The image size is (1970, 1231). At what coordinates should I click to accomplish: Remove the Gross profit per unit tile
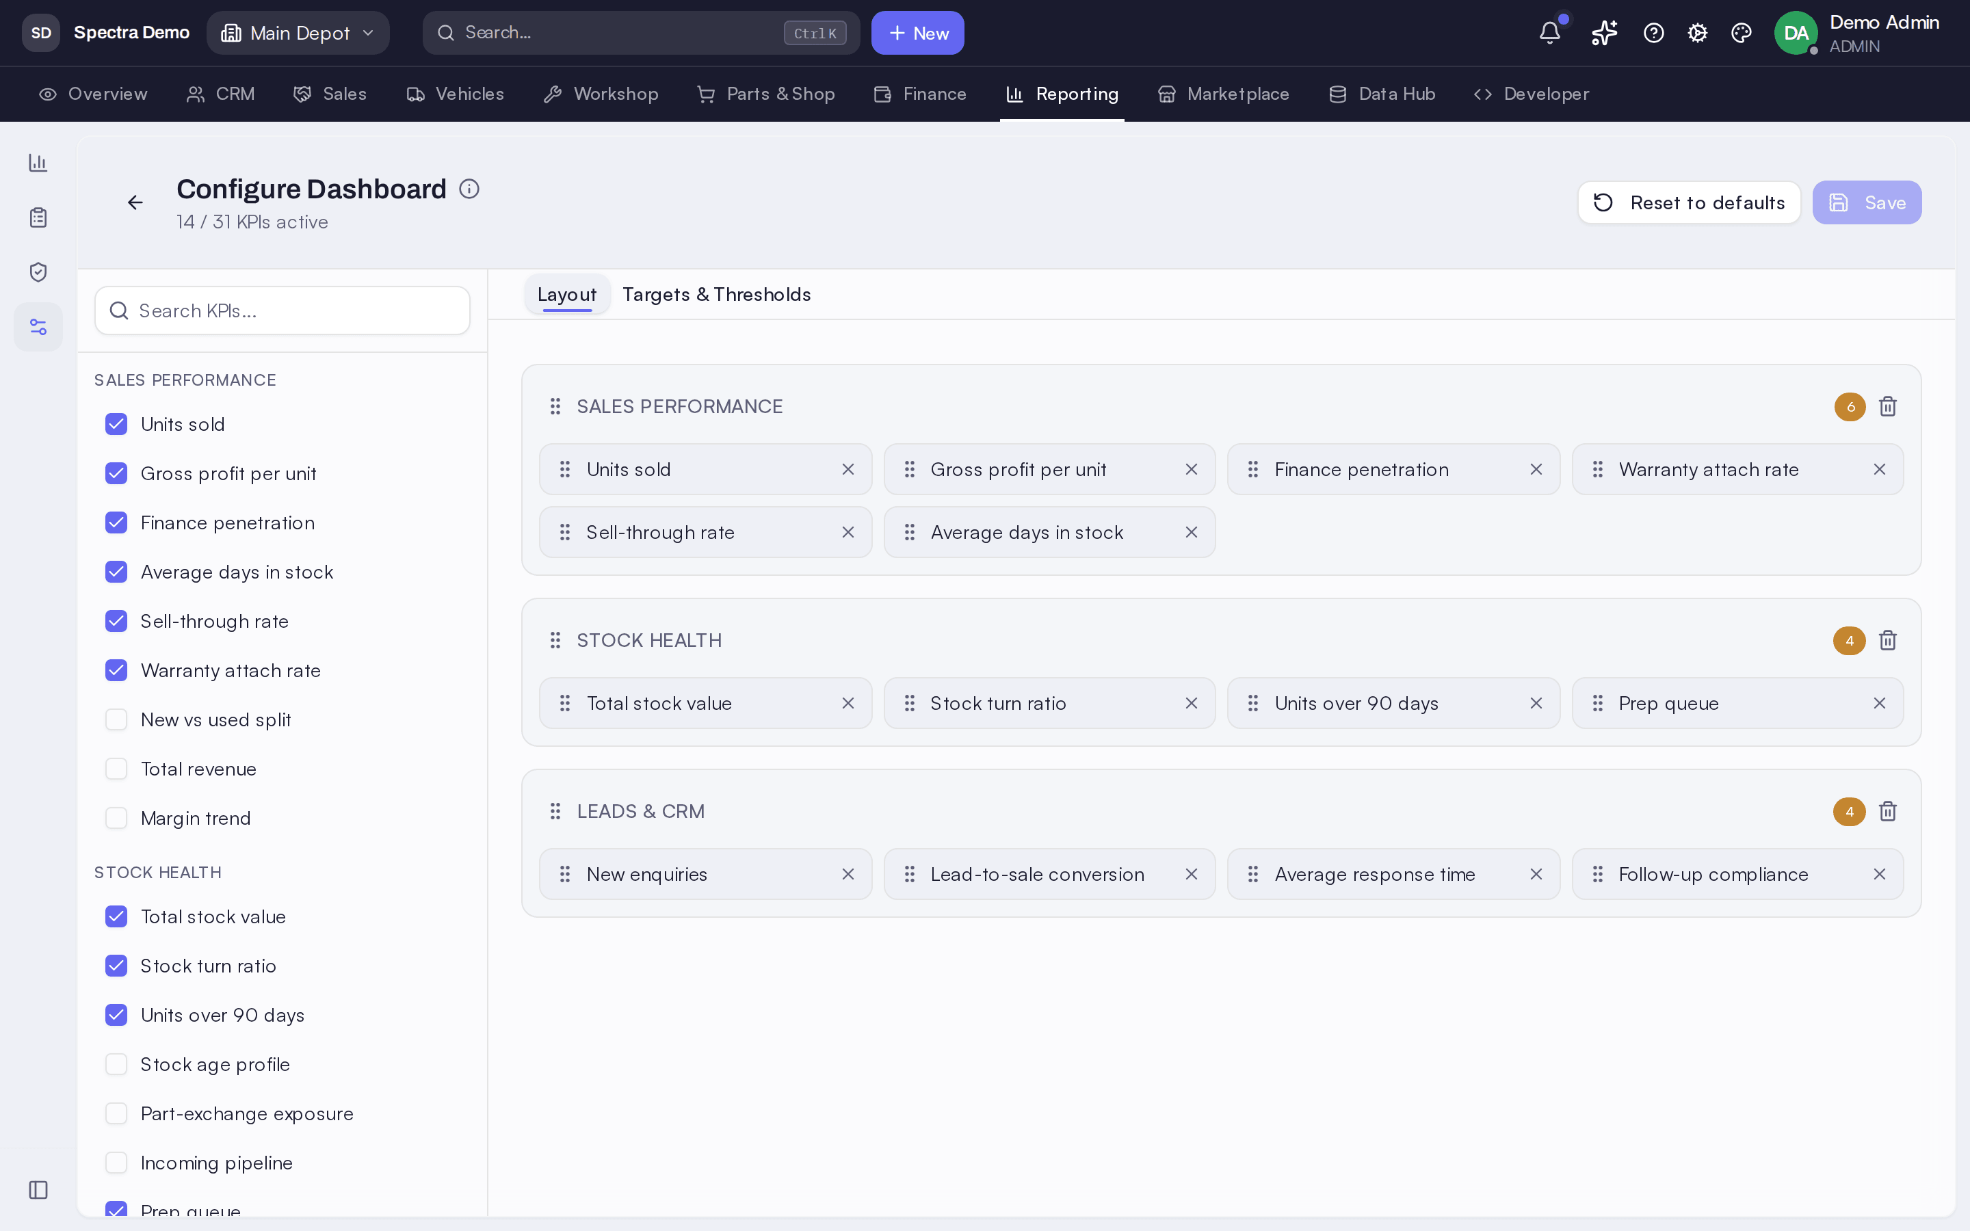click(1191, 470)
